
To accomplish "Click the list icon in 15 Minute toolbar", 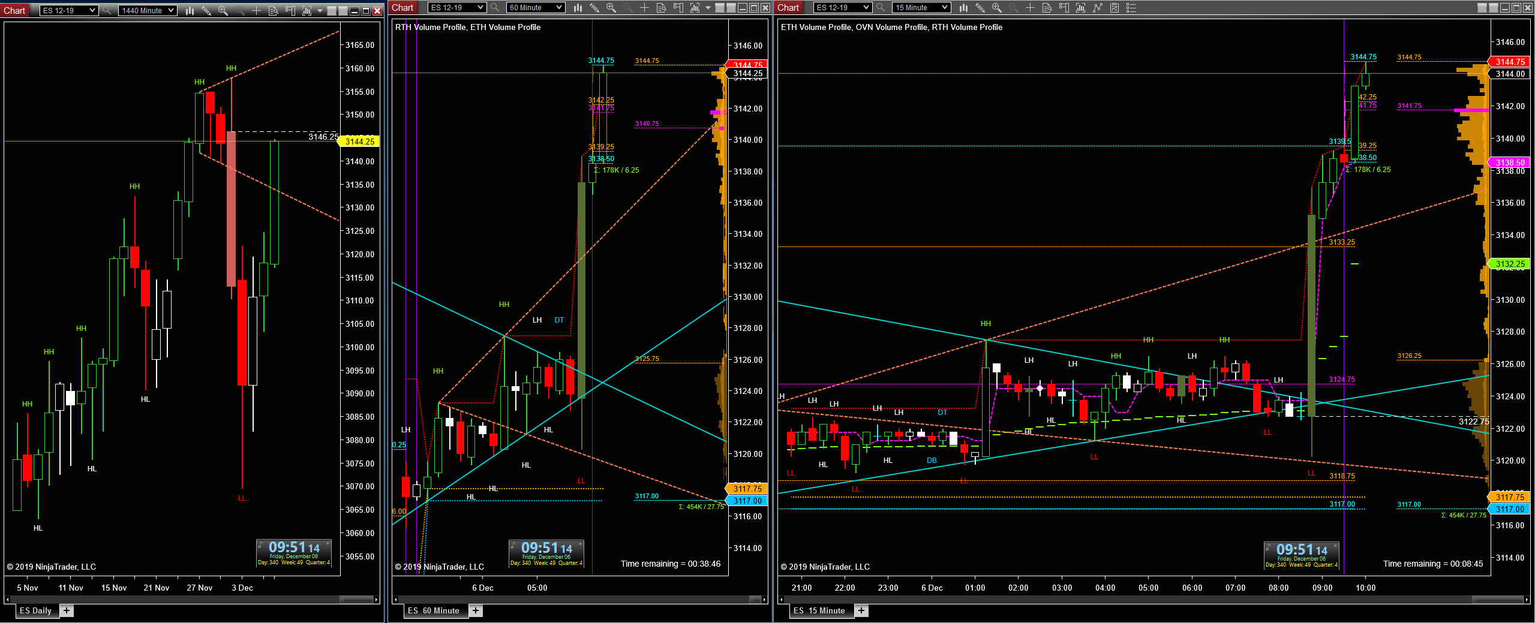I will [x=1131, y=8].
